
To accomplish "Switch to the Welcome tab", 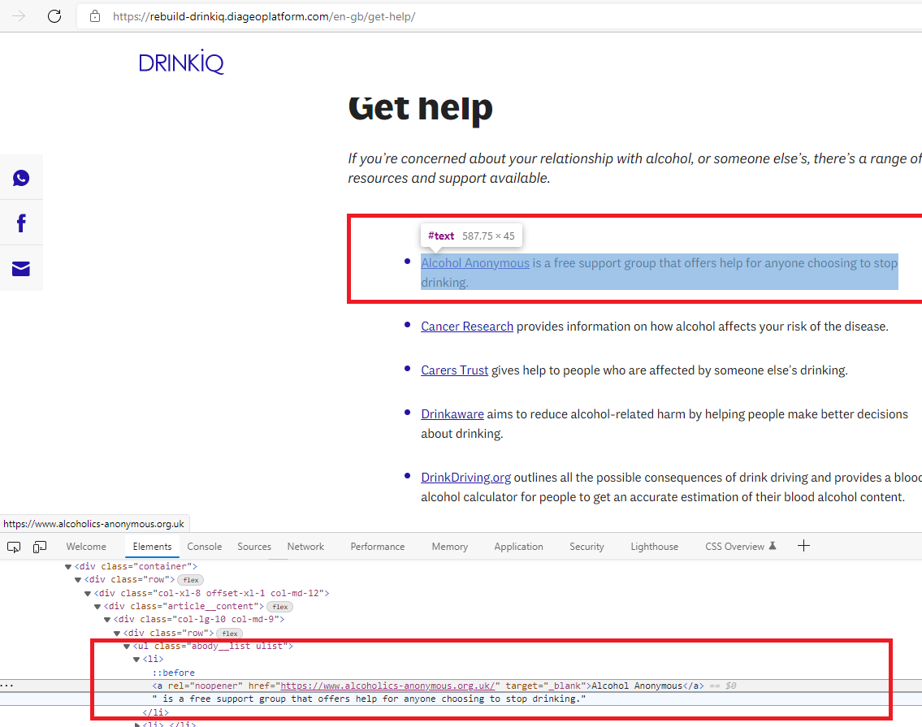I will click(86, 547).
